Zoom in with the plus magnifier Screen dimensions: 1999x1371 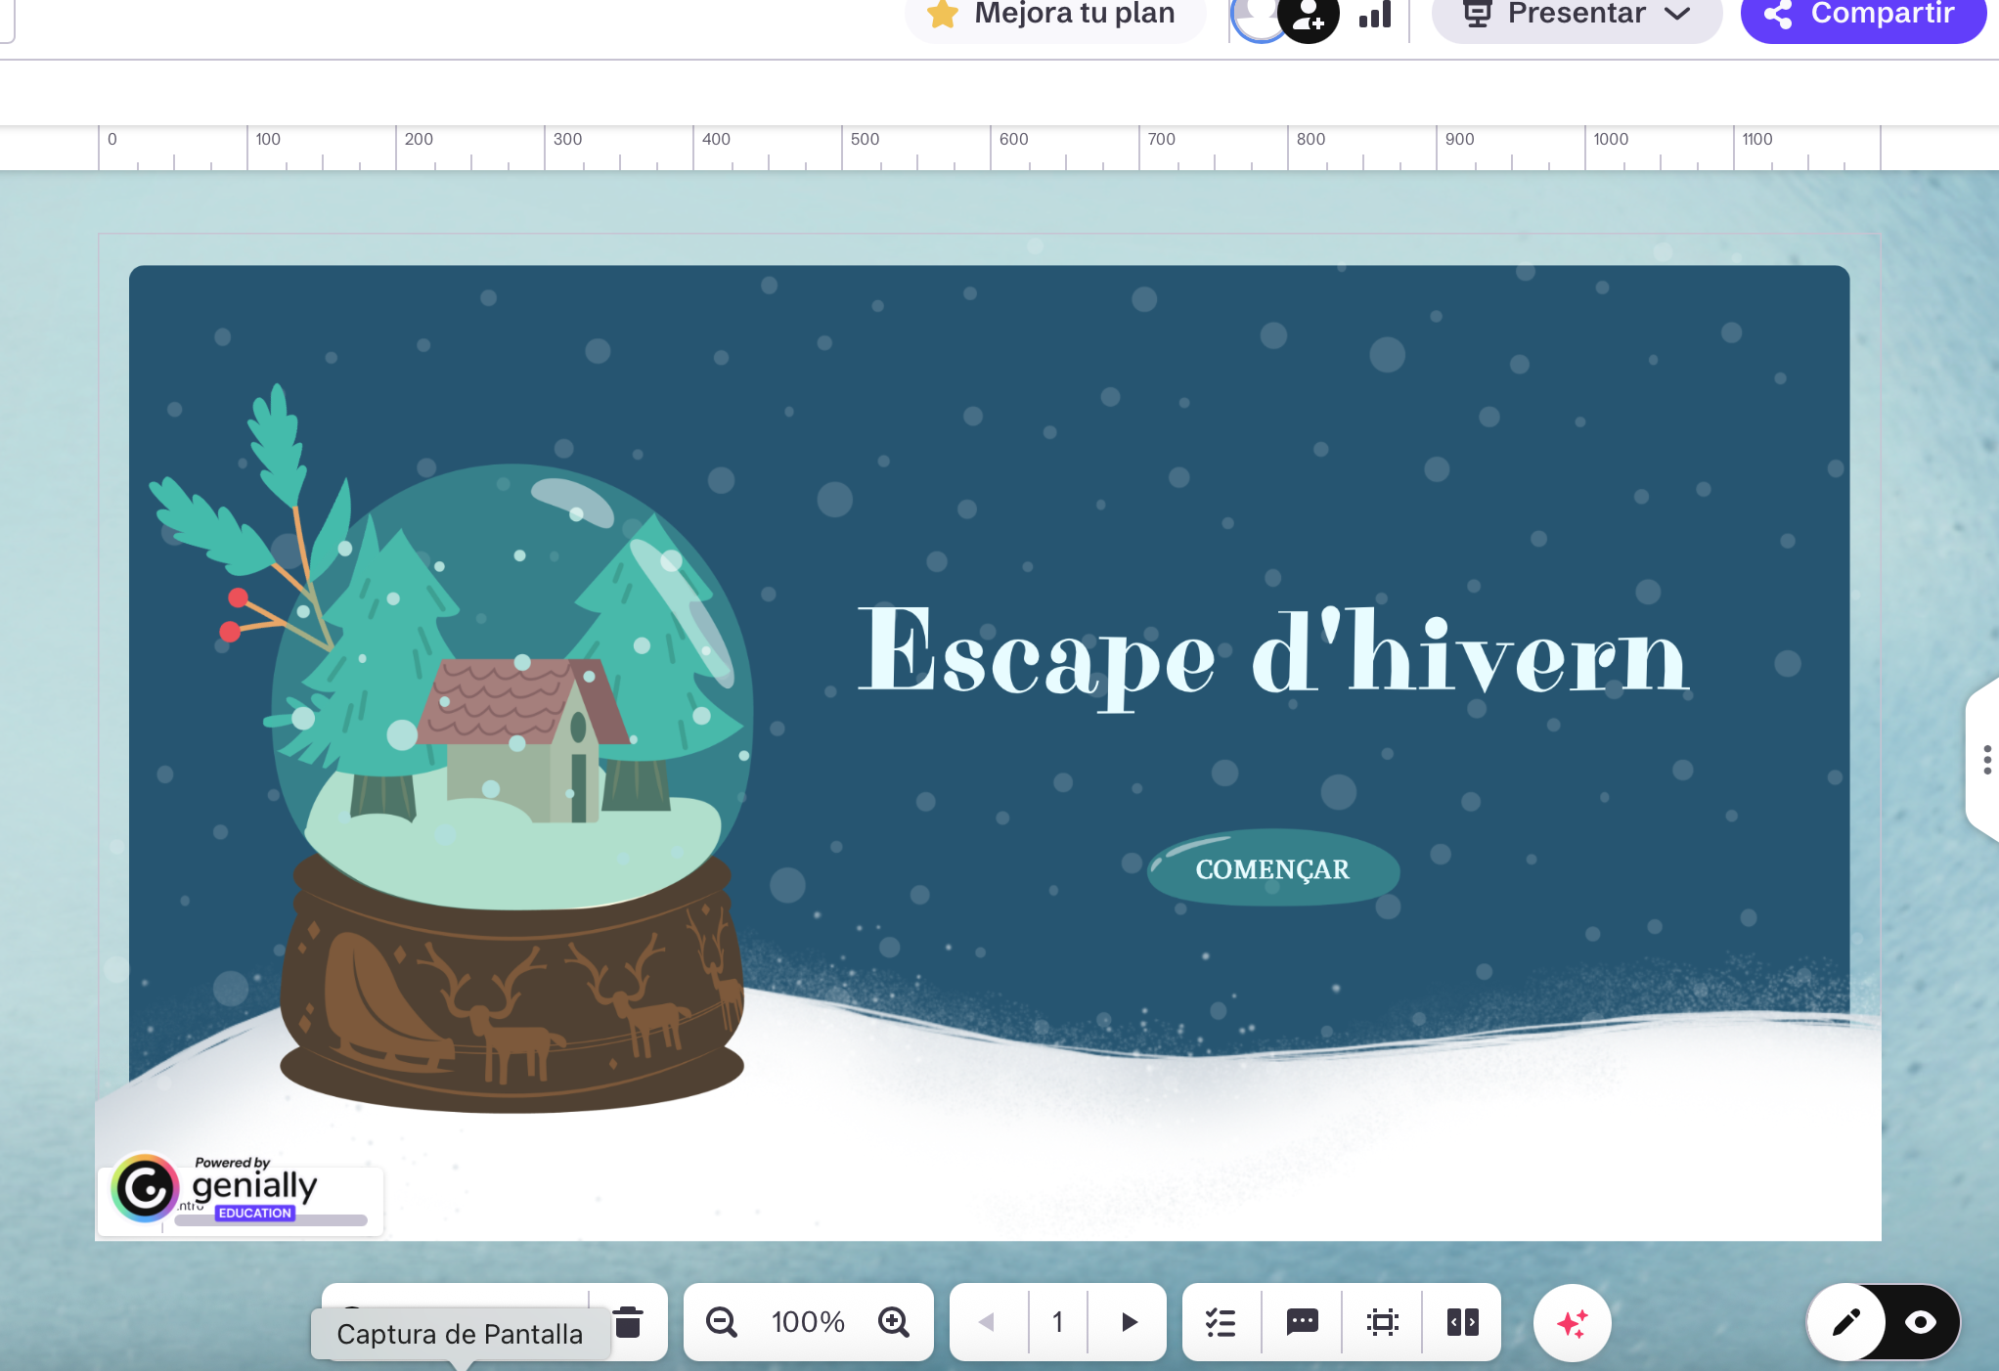pyautogui.click(x=893, y=1322)
